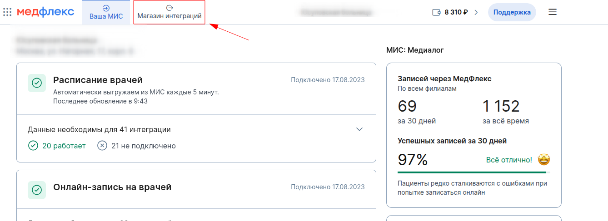608x221 pixels.
Task: Expand the Данные необходимы для 41 интеграции chevron
Action: tap(359, 129)
